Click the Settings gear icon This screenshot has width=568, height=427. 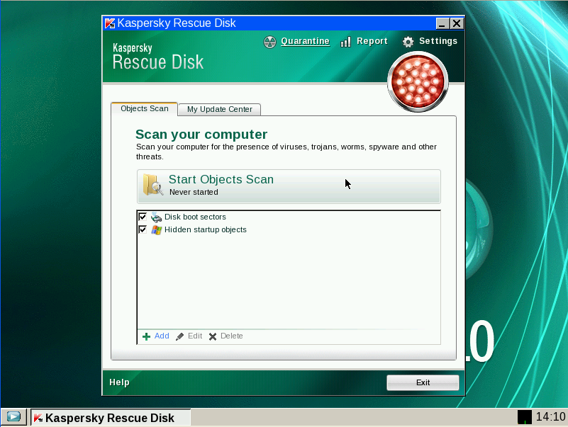[x=408, y=42]
